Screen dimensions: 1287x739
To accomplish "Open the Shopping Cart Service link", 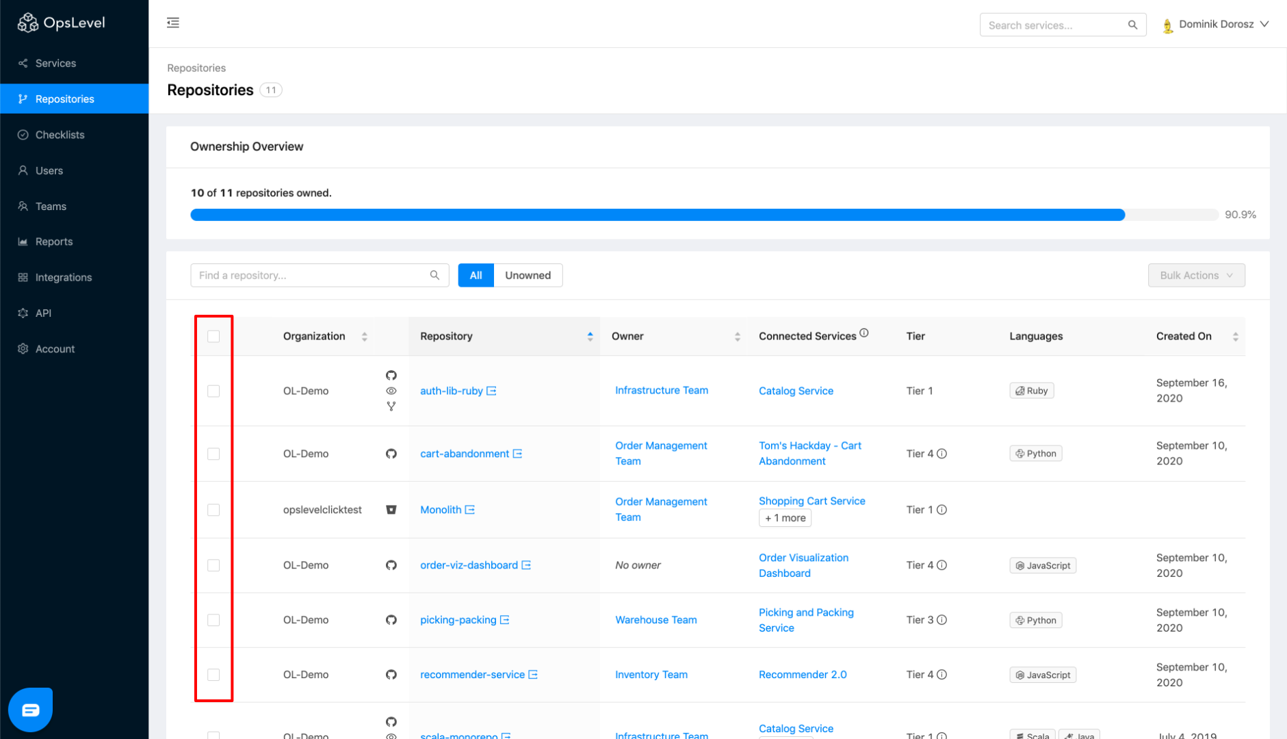I will coord(811,501).
